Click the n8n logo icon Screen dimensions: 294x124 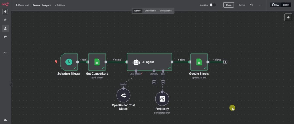(5, 4)
